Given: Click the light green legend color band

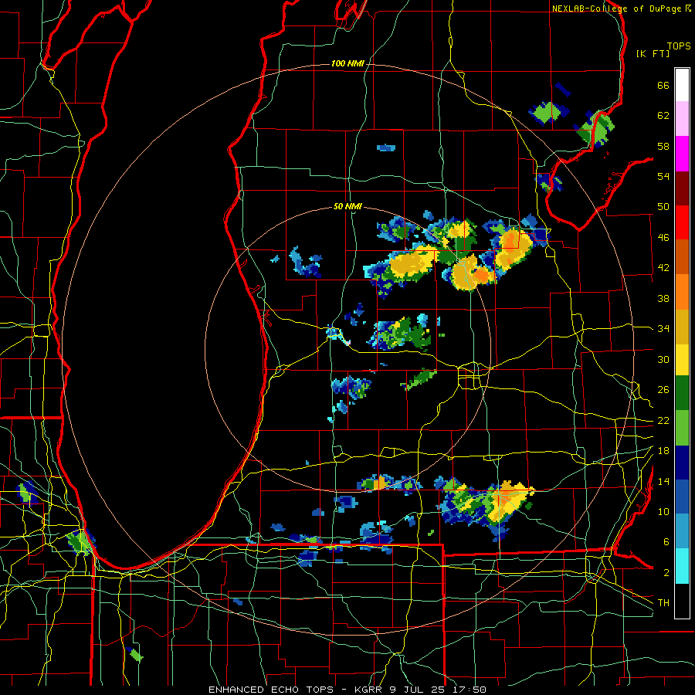Looking at the screenshot, I should coord(682,427).
